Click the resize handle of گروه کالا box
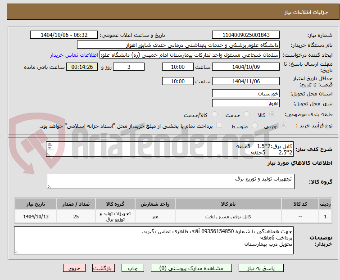 pyautogui.click(x=49, y=187)
